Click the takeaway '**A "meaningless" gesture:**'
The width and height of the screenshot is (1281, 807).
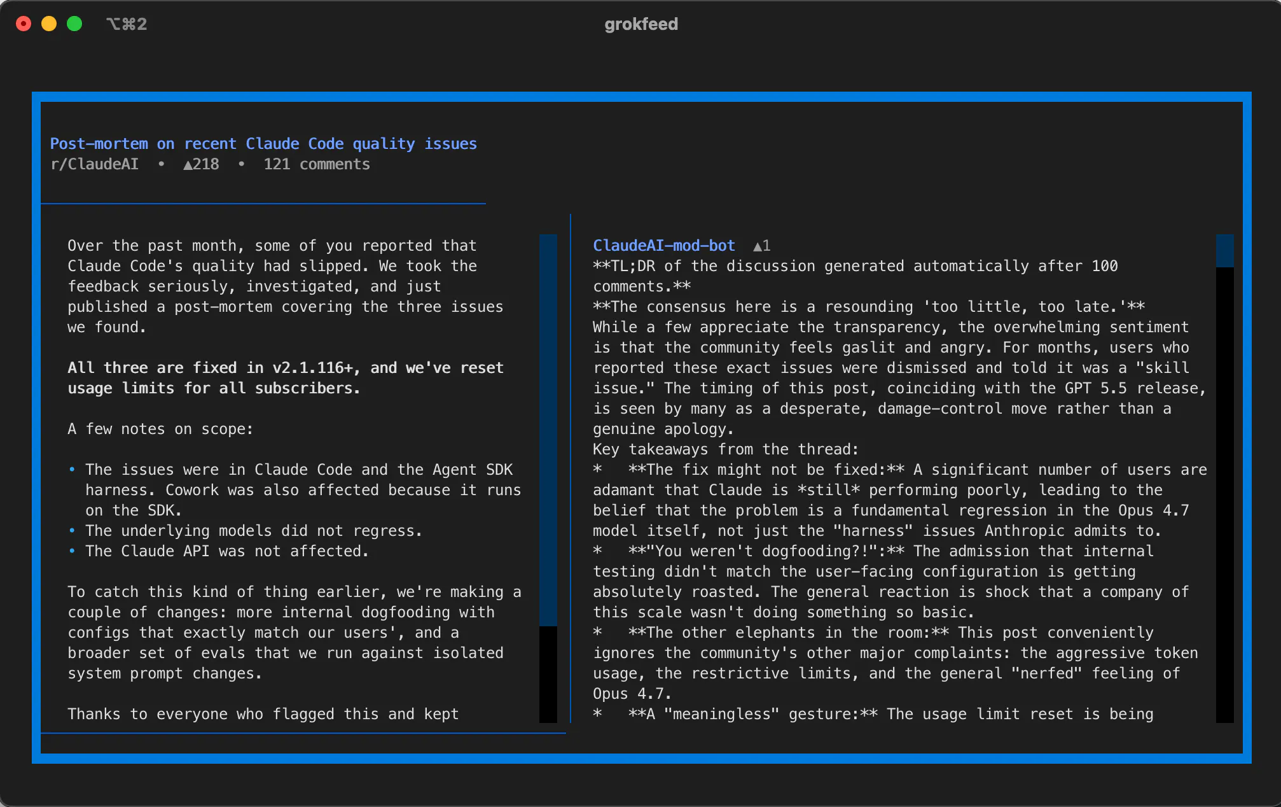[753, 714]
